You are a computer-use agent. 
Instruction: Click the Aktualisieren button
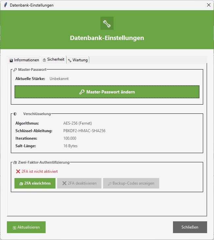pyautogui.click(x=26, y=227)
